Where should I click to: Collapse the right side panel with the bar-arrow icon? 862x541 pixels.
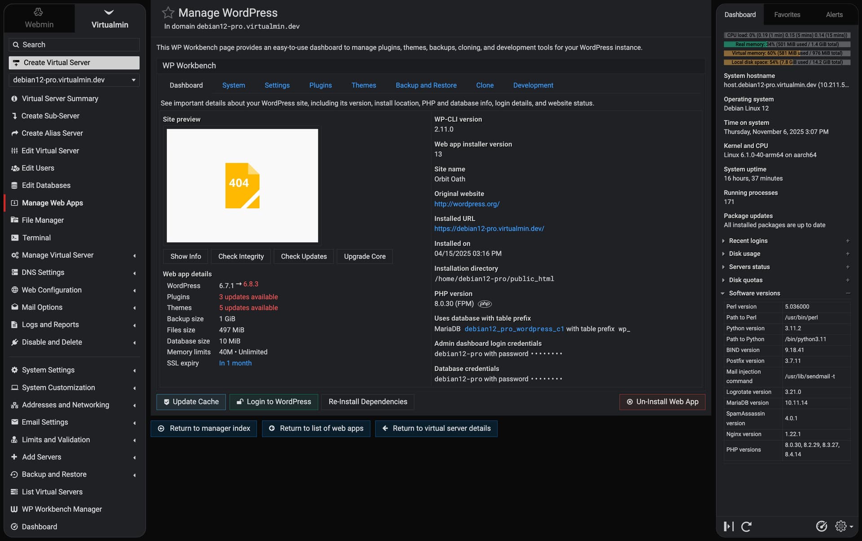pos(729,526)
